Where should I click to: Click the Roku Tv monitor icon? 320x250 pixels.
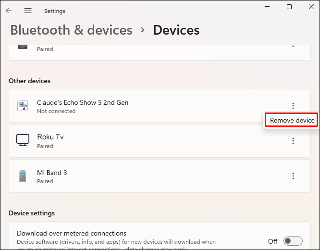click(23, 140)
